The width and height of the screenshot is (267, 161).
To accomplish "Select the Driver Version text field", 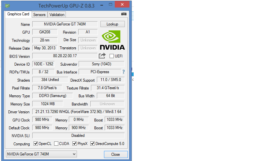I will point(78,112).
